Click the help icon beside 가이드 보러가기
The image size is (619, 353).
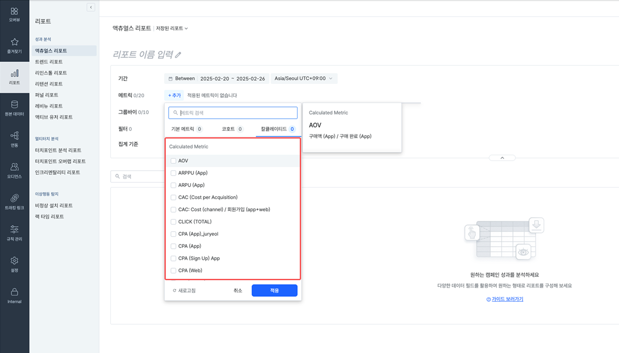489,299
